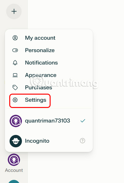The height and width of the screenshot is (183, 124).
Task: Open Settings from the account menu
Action: pos(49,100)
